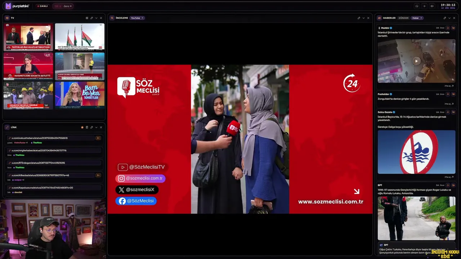
Task: Select the Jero channel pill
Action: pos(63,6)
